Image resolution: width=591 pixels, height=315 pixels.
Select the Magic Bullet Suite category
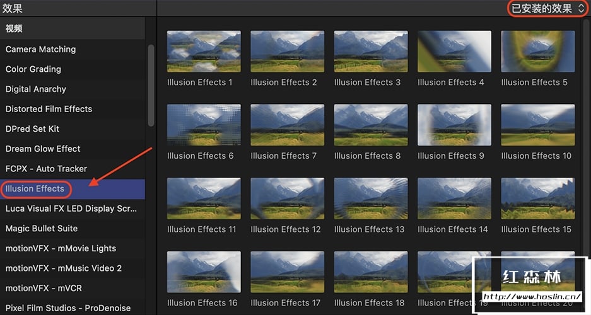(x=73, y=229)
